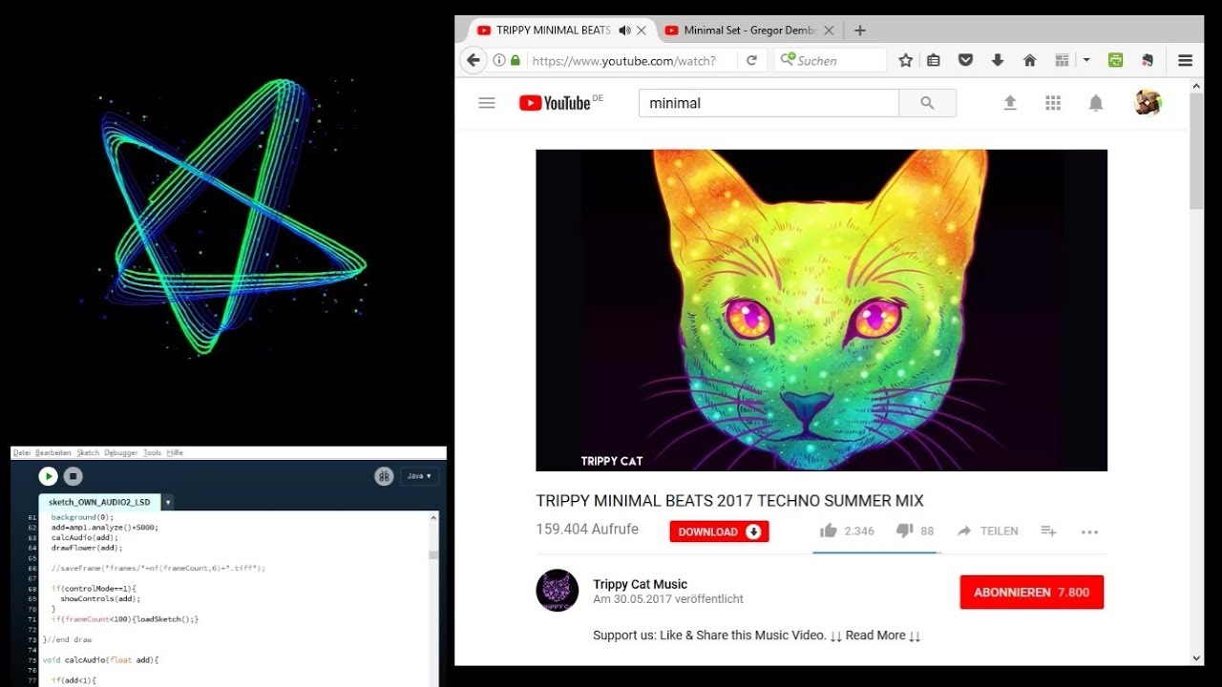This screenshot has width=1222, height=687.
Task: Click the green secure padlock icon
Action: tap(516, 60)
